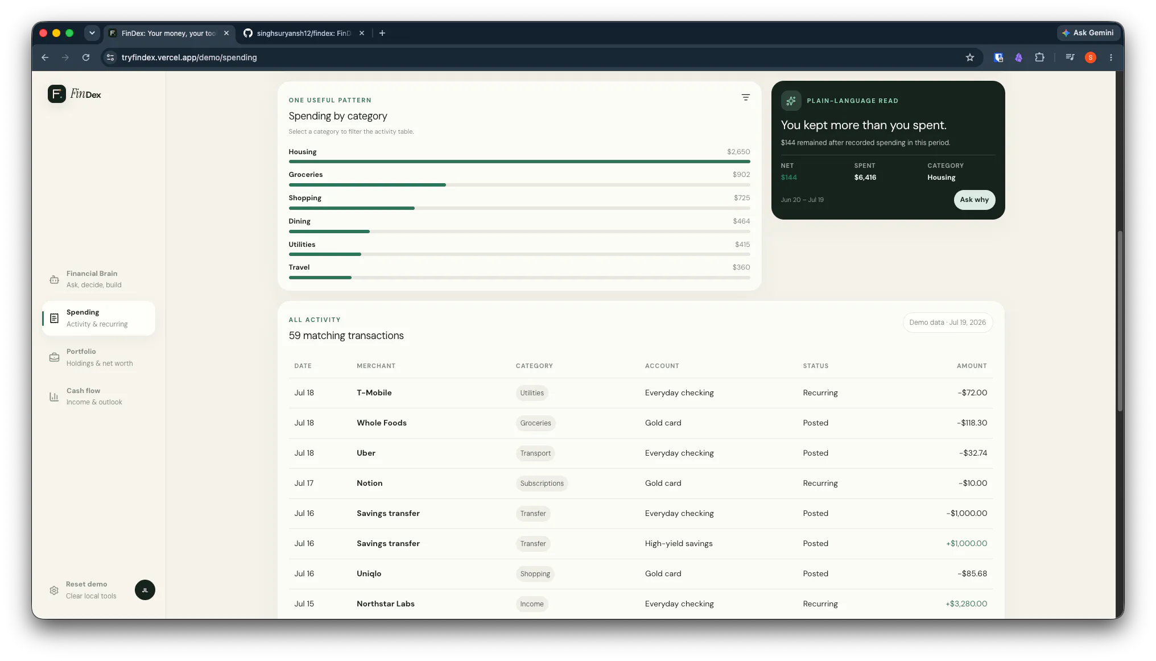The height and width of the screenshot is (661, 1156).
Task: Open the Financial Brain robot icon
Action: pyautogui.click(x=54, y=279)
